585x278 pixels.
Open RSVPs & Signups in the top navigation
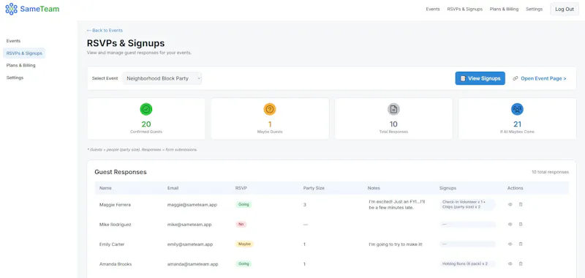coord(465,10)
